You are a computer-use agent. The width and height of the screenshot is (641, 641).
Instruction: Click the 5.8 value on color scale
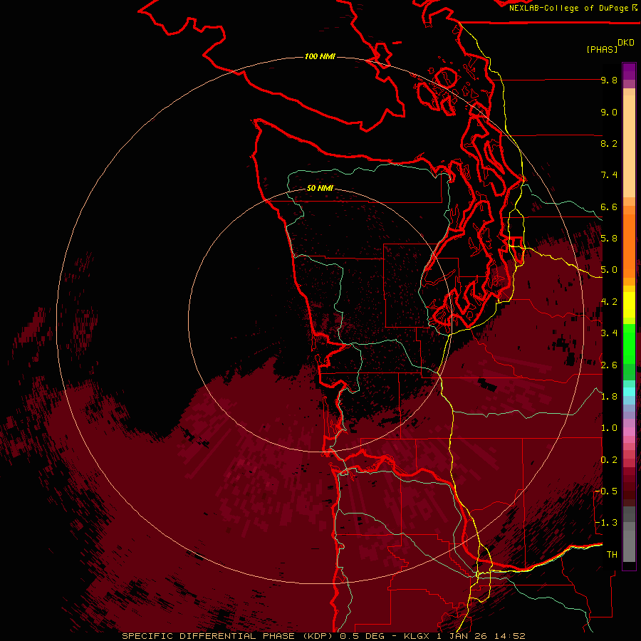tap(609, 239)
